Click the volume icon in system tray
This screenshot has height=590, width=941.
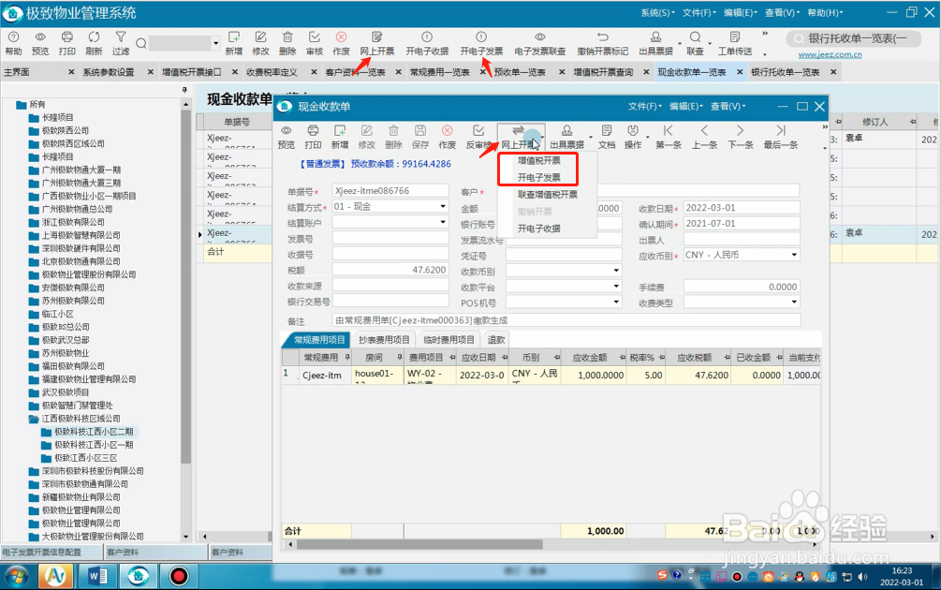tap(862, 576)
